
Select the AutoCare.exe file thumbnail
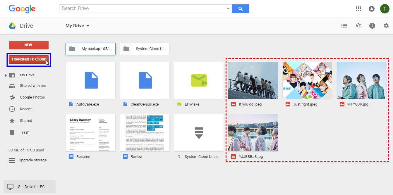click(91, 80)
